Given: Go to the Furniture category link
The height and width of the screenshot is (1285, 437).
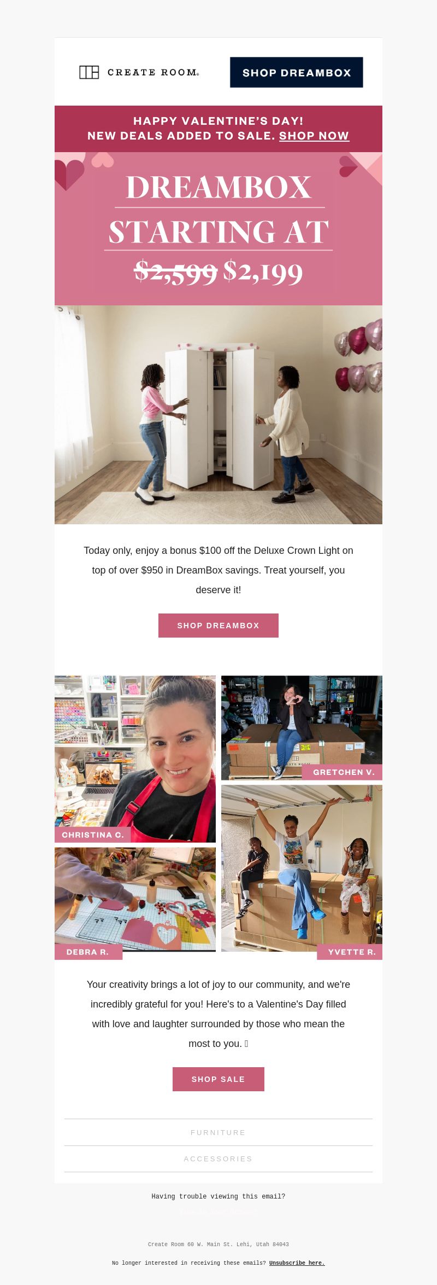Looking at the screenshot, I should pos(218,1132).
